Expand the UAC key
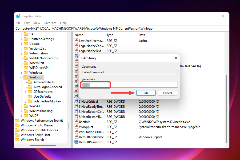Viewport: 240px width, 160px height. click(x=21, y=34)
